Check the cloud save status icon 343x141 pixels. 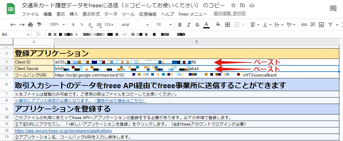coord(252,6)
